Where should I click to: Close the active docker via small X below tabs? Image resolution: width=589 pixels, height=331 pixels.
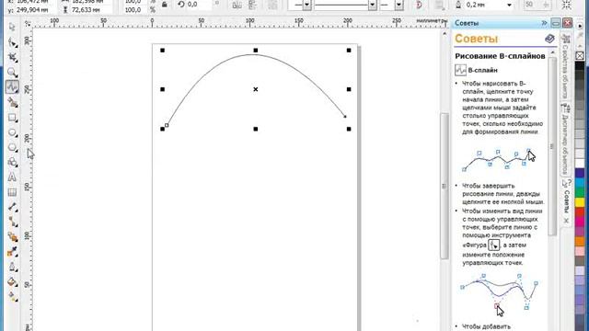pyautogui.click(x=566, y=221)
